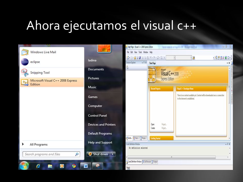Viewport: 243px width, 182px height.
Task: Click the Solution Explorer toolbar icon at right
Action: (x=216, y=58)
